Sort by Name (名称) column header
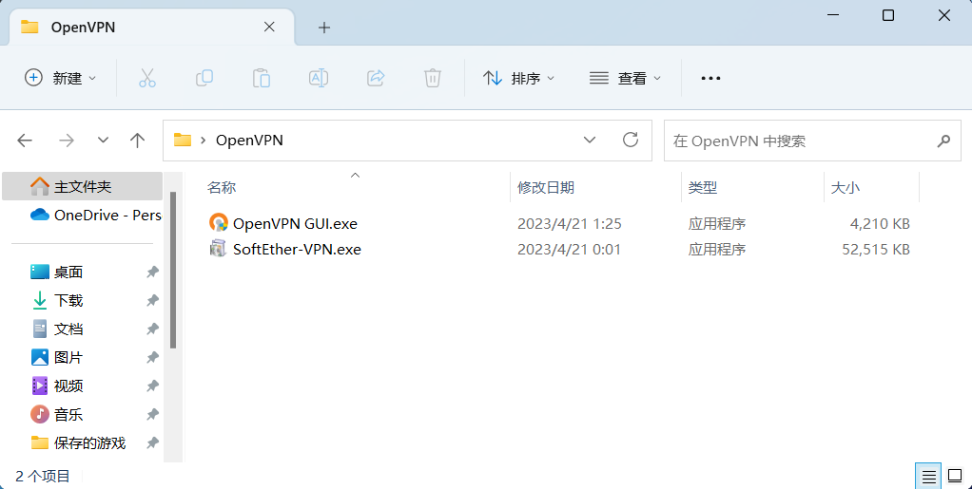The image size is (972, 489). pos(222,188)
